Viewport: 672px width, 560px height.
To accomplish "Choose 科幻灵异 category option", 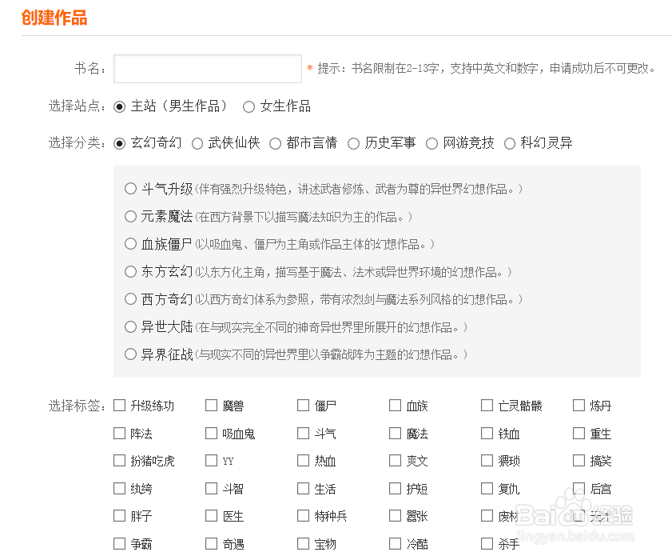I will click(x=510, y=143).
